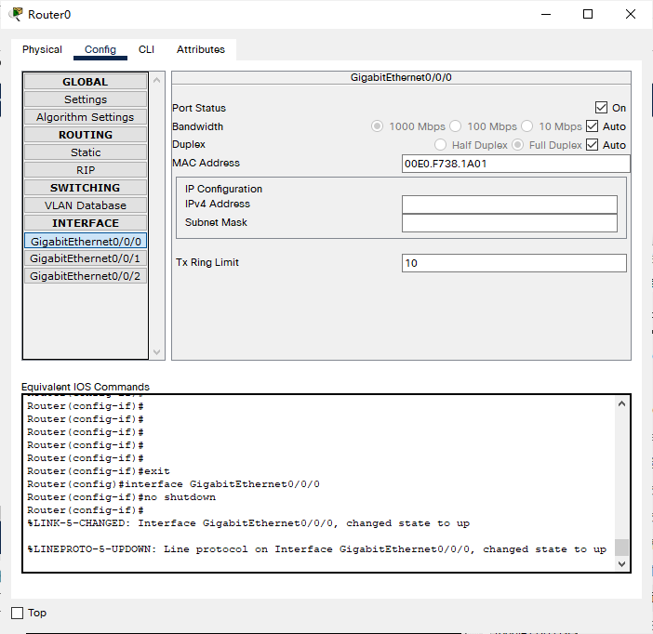
Task: Click the IOS commands scrollbar thumb
Action: (x=621, y=547)
